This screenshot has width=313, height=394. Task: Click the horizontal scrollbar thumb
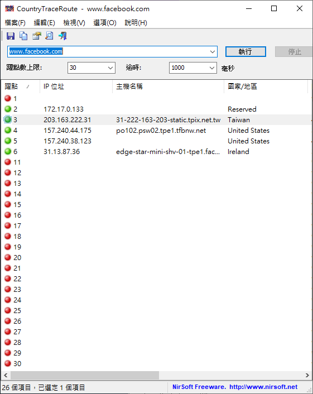point(85,375)
